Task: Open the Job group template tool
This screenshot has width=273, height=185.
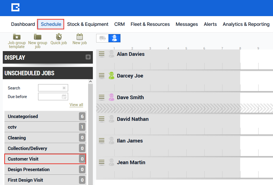Action: (17, 41)
